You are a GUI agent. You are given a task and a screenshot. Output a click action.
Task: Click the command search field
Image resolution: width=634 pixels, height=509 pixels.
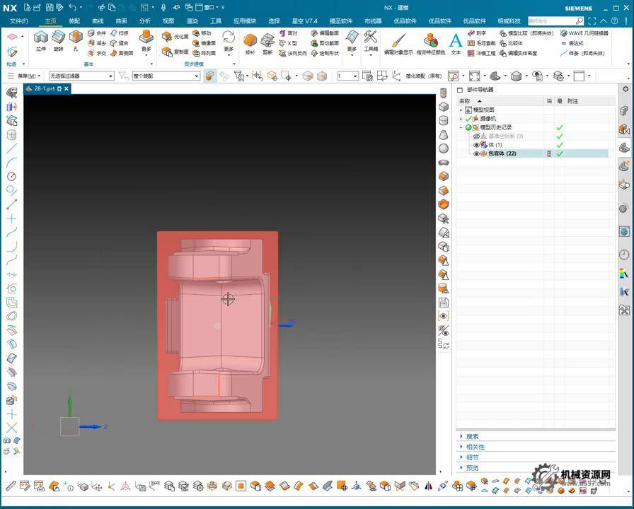[551, 21]
